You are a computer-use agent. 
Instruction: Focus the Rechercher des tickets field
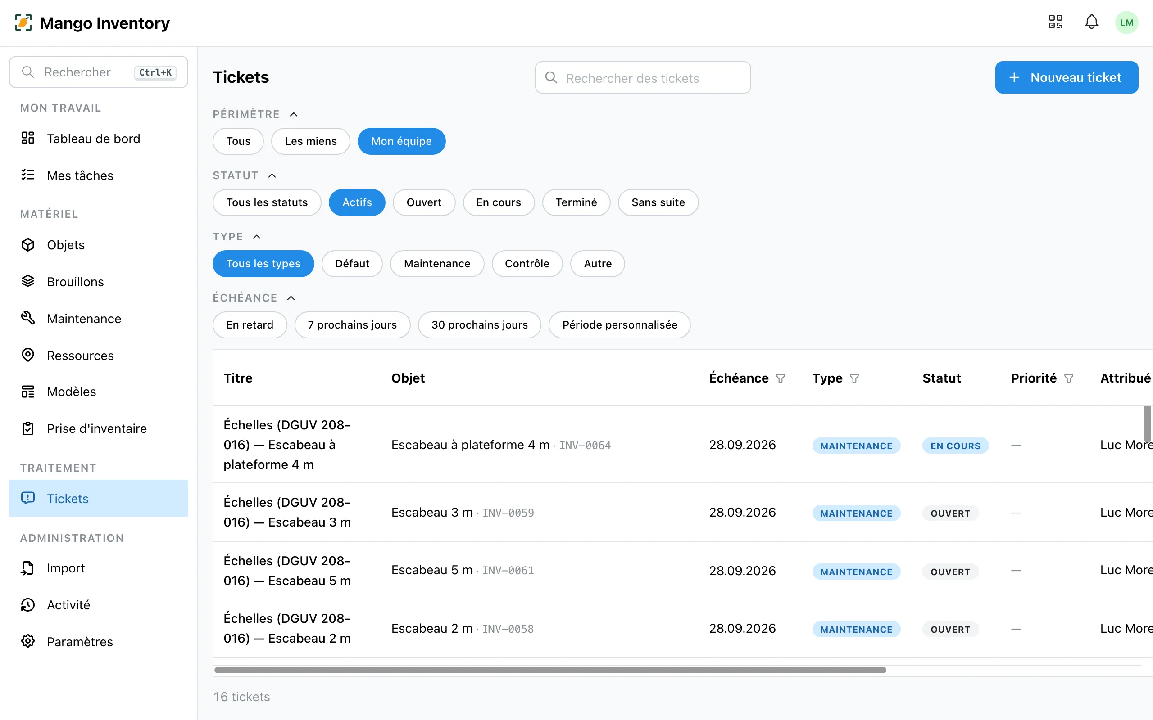(643, 77)
